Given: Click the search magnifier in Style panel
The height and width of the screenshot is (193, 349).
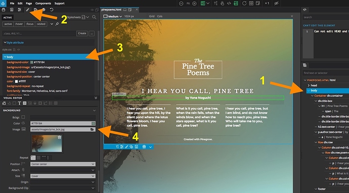Looking at the screenshot, I should [x=94, y=17].
